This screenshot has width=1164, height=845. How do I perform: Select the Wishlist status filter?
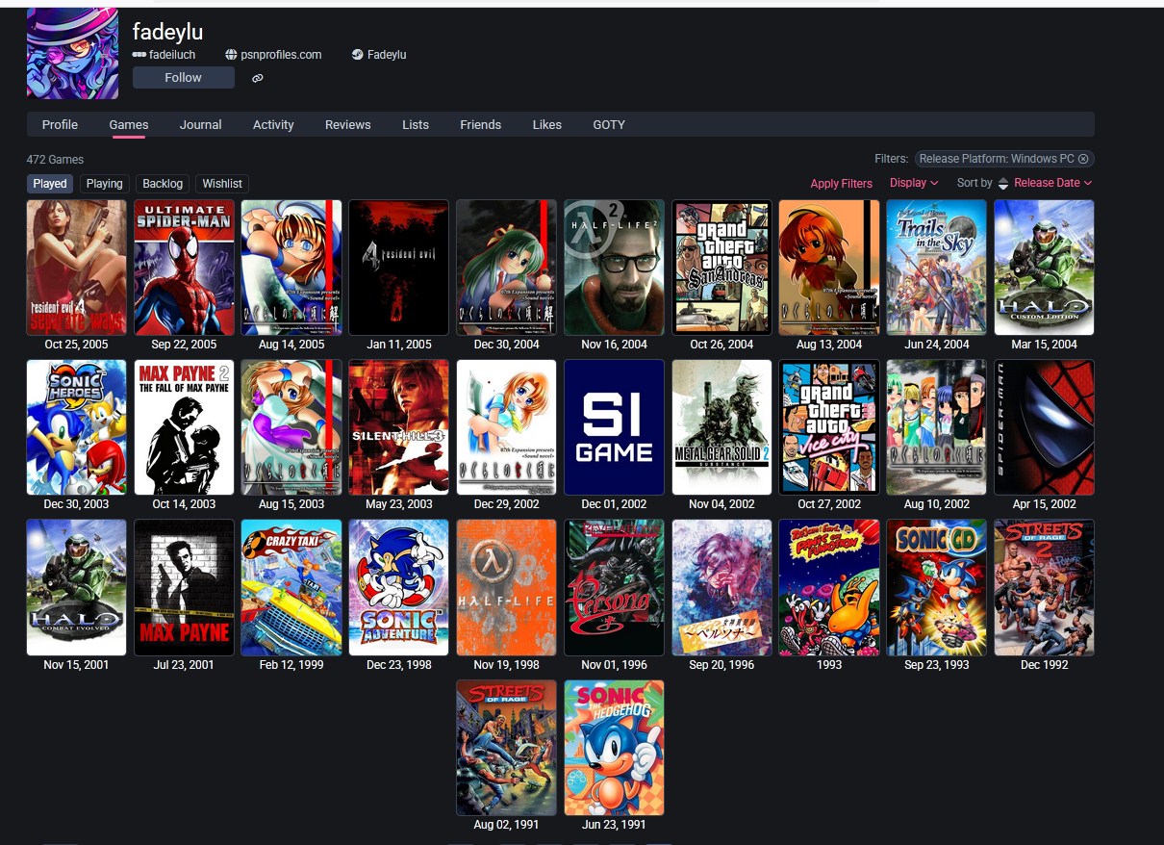click(222, 184)
